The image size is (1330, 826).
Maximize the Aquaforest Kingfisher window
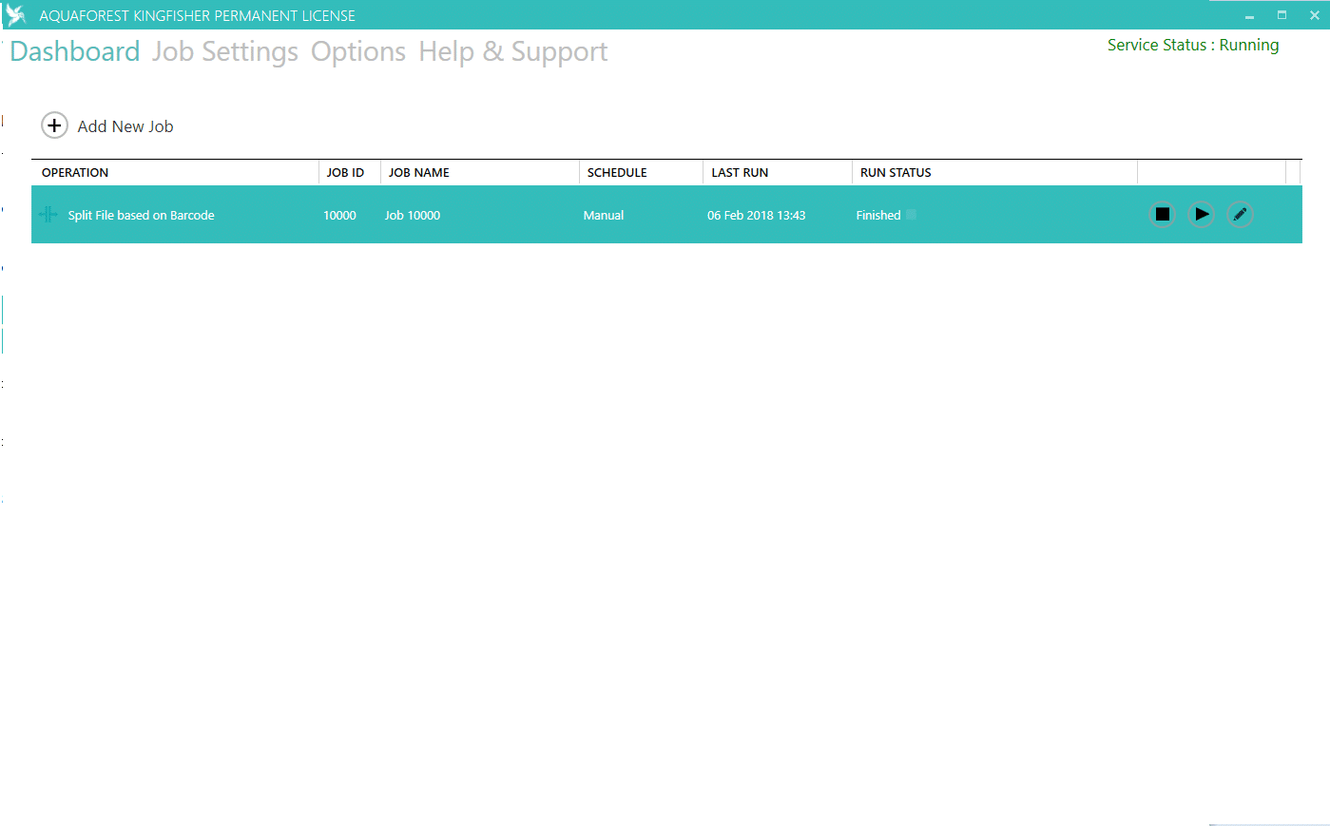[1282, 15]
